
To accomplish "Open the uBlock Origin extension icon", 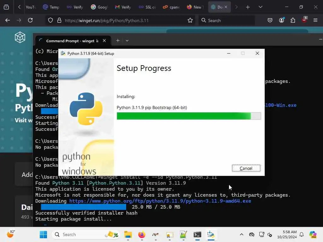I will tap(304, 20).
